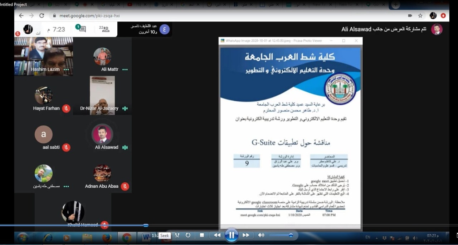Click aal sabti's muted microphone icon
This screenshot has height=245, width=458.
[x=66, y=147]
